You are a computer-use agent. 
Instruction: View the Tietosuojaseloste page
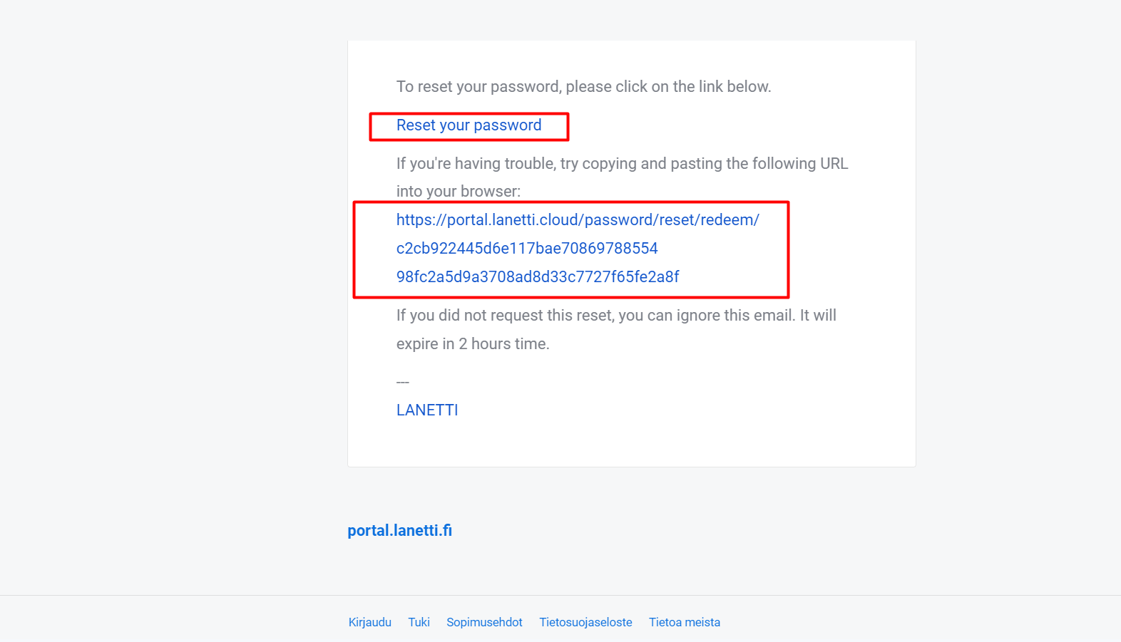(x=585, y=622)
